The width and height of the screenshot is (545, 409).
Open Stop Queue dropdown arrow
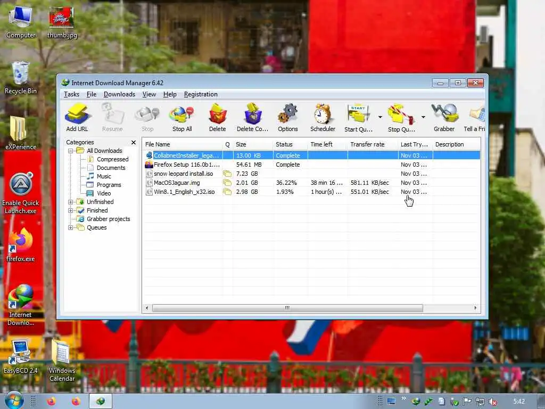[x=423, y=117]
